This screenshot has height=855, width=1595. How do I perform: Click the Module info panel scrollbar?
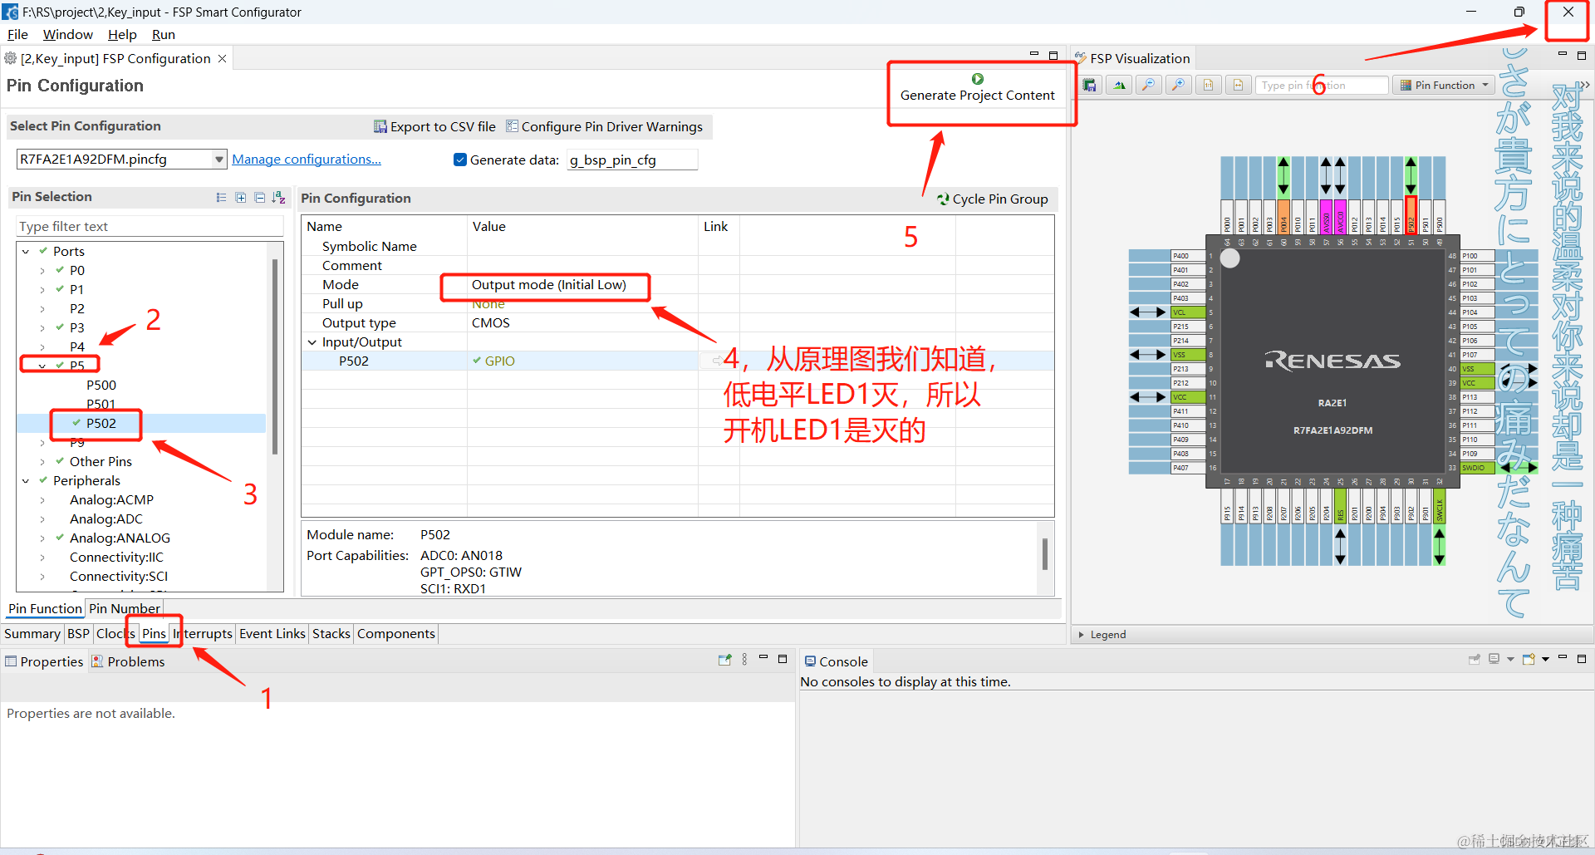(x=1044, y=554)
